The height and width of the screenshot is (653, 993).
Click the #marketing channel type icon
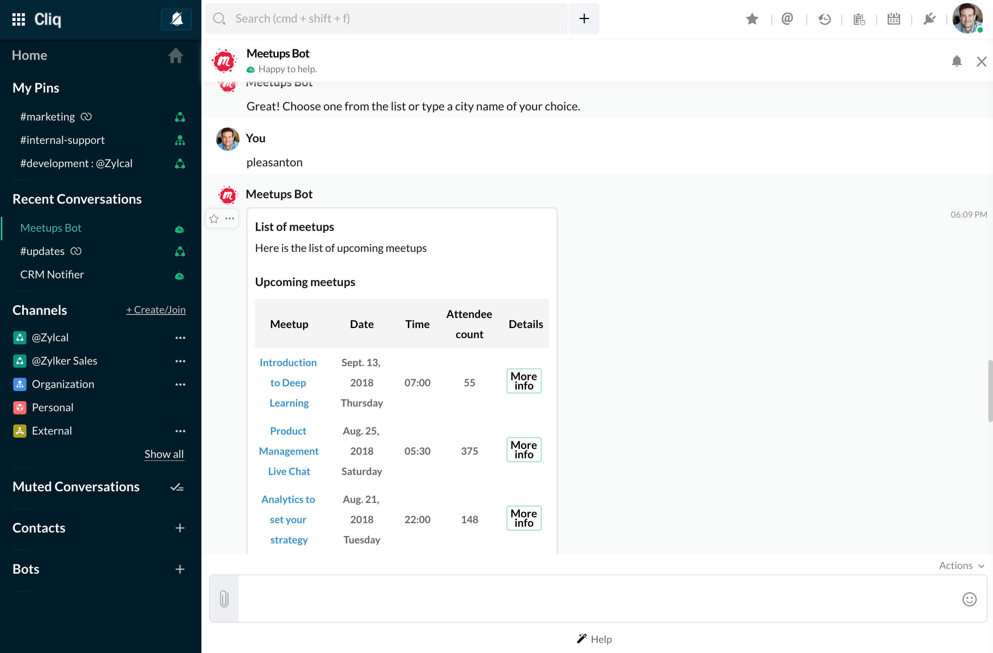click(x=180, y=117)
